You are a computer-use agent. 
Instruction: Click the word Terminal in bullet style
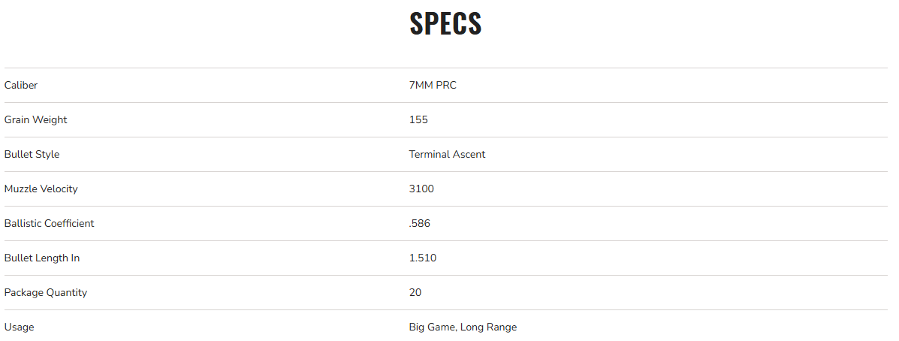tap(429, 155)
